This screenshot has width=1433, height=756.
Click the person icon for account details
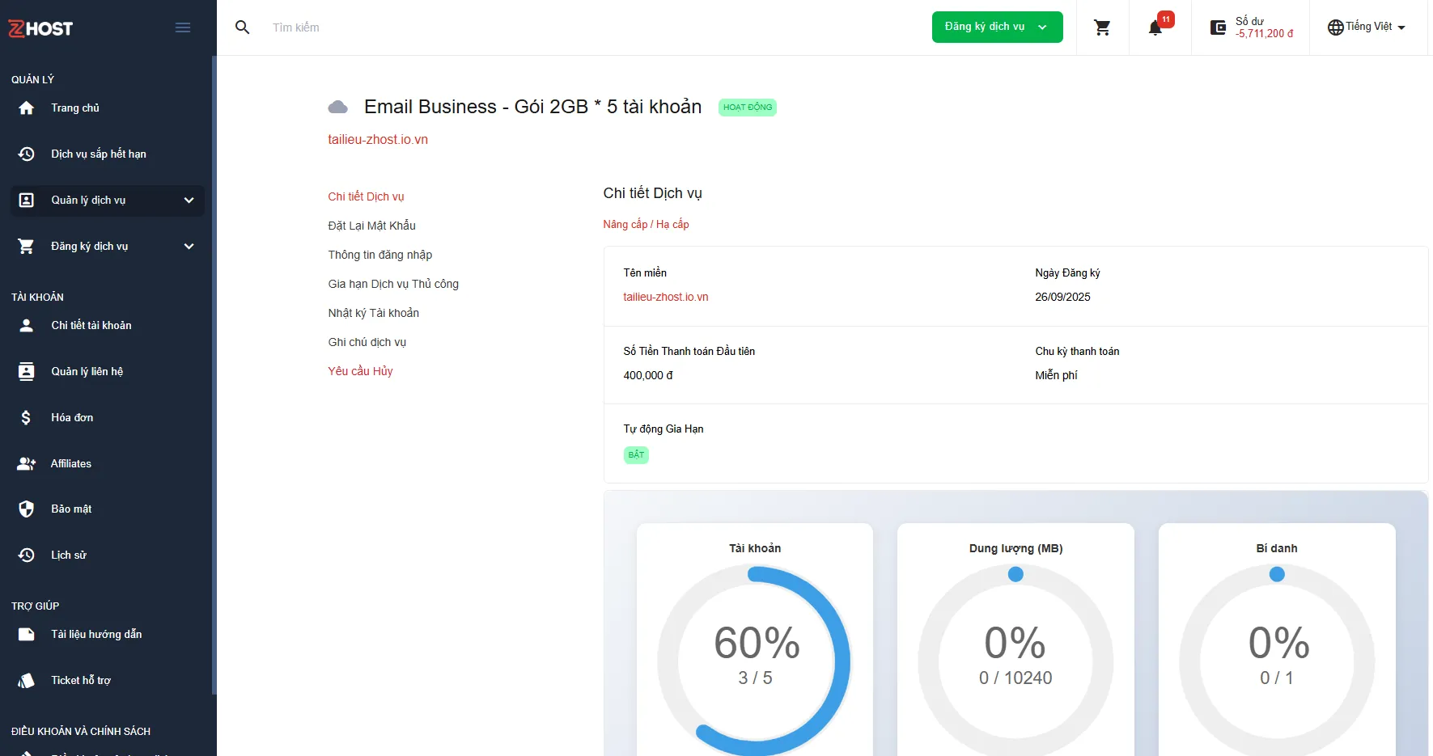27,325
